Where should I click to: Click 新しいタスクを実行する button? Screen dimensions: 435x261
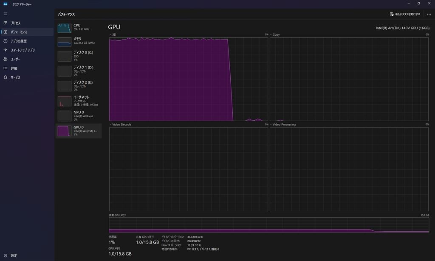[405, 14]
